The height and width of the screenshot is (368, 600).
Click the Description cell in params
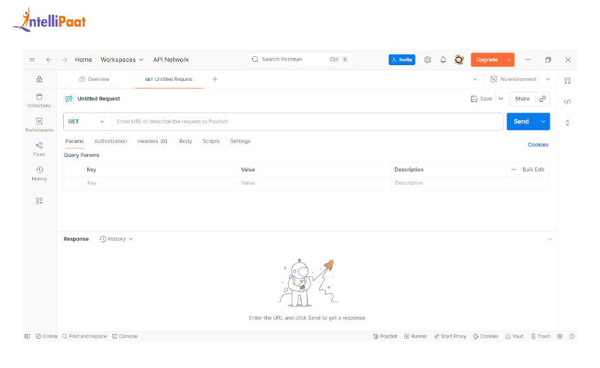(471, 183)
